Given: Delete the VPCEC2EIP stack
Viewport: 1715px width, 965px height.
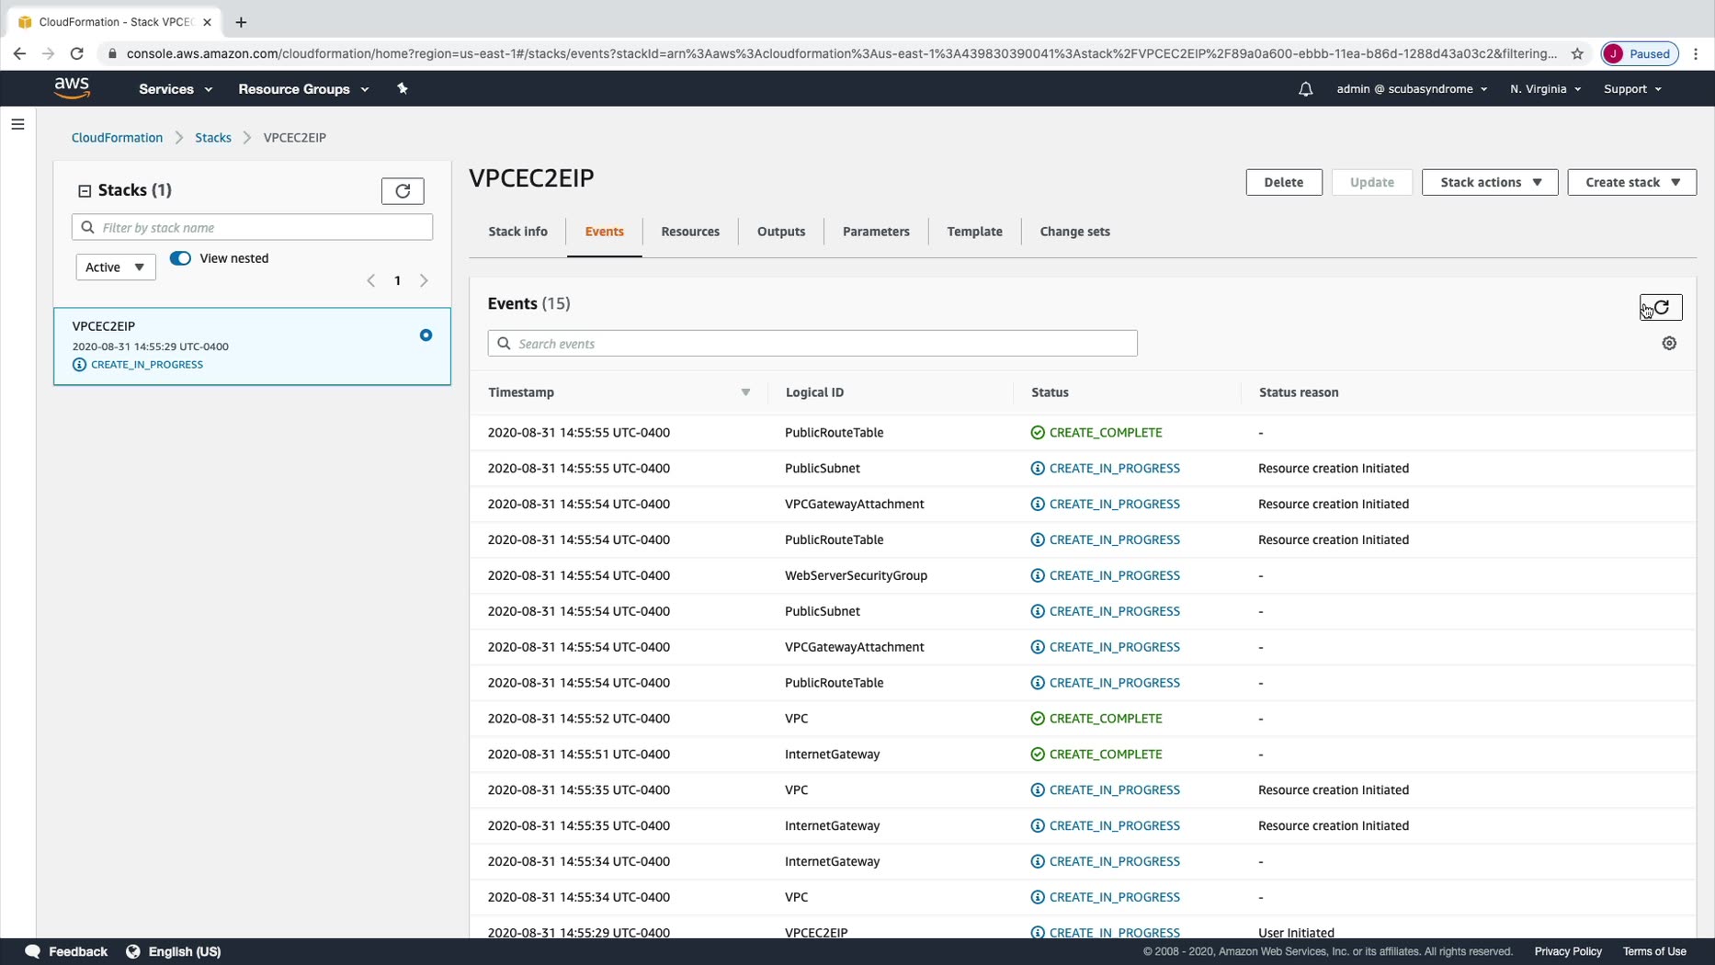Looking at the screenshot, I should point(1284,182).
